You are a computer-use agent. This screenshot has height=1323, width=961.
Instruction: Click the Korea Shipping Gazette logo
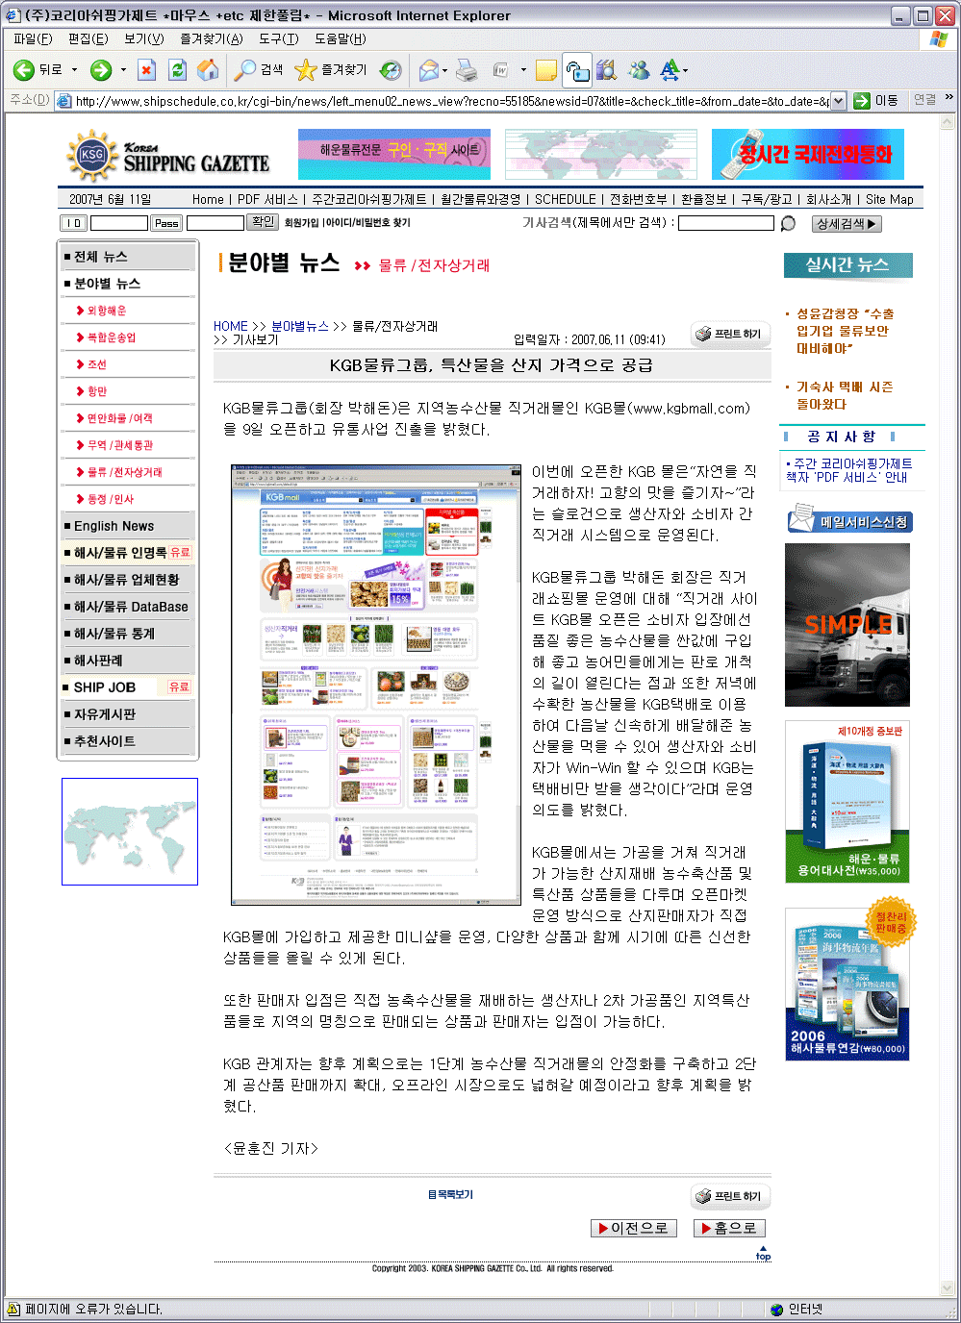point(169,155)
